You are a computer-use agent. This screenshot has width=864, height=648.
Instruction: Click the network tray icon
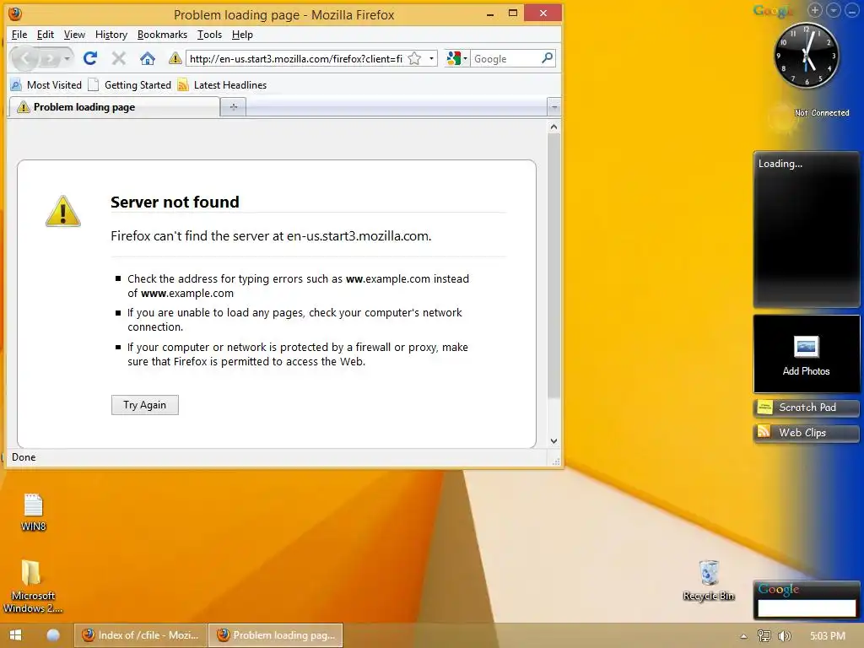[x=764, y=636]
